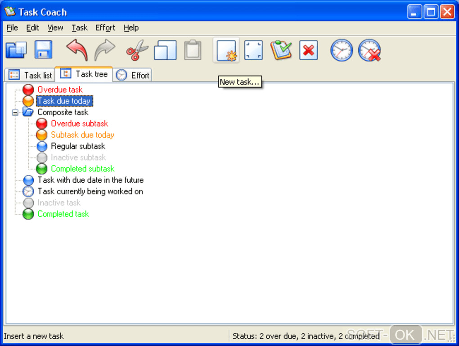Click the Open file toolbar icon
Viewport: 459px width, 346px height.
pyautogui.click(x=16, y=50)
